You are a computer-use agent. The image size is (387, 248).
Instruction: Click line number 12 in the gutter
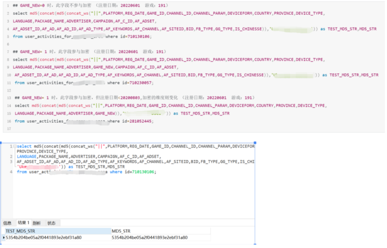tap(9, 91)
